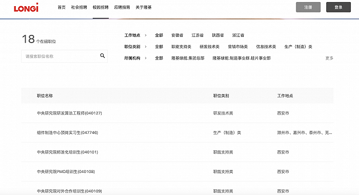Filter by location 浙江省
The width and height of the screenshot is (359, 195).
[x=238, y=35]
